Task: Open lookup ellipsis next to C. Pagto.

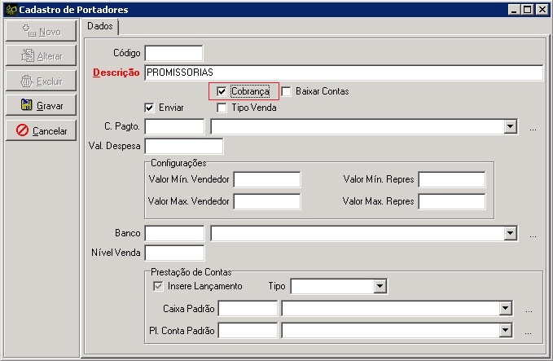Action: [533, 127]
